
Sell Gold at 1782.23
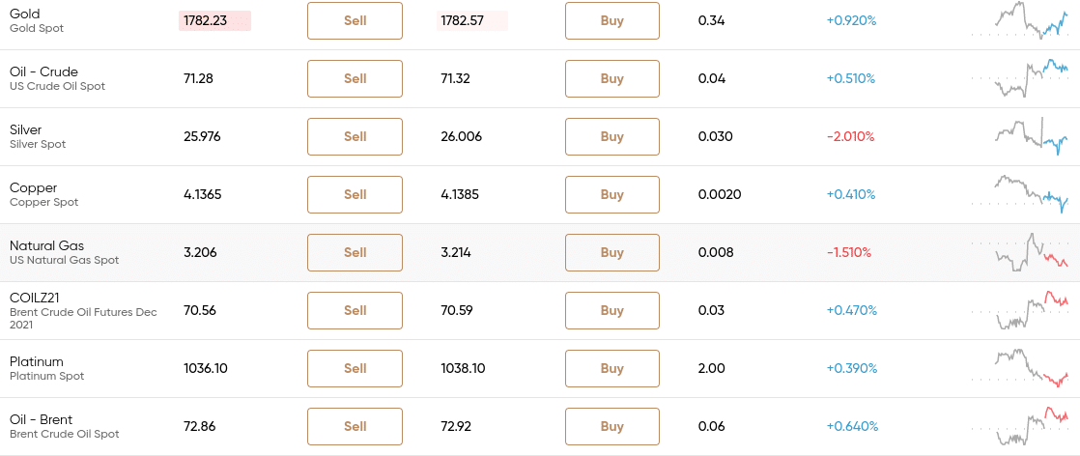(355, 20)
